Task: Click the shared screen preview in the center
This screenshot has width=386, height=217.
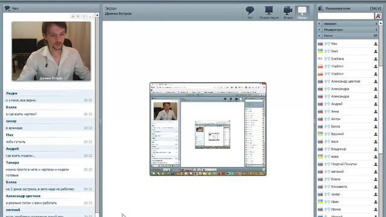Action: (208, 129)
